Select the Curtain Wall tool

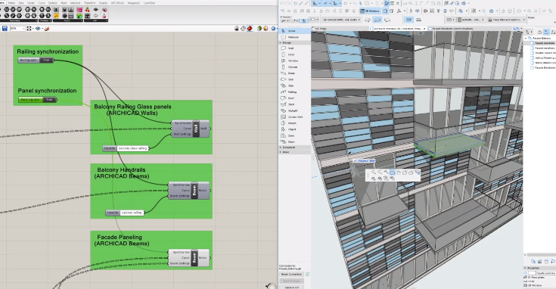tap(295, 117)
